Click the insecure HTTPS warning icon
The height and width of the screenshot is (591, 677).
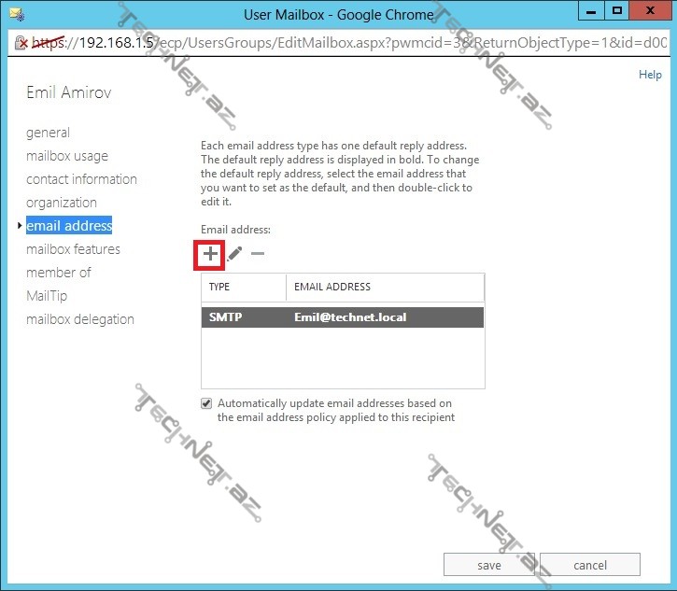click(x=19, y=43)
